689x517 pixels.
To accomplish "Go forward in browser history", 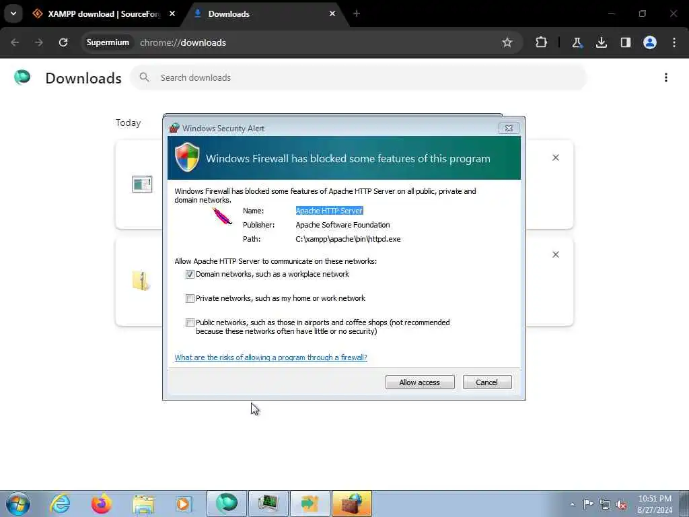I will pos(38,42).
